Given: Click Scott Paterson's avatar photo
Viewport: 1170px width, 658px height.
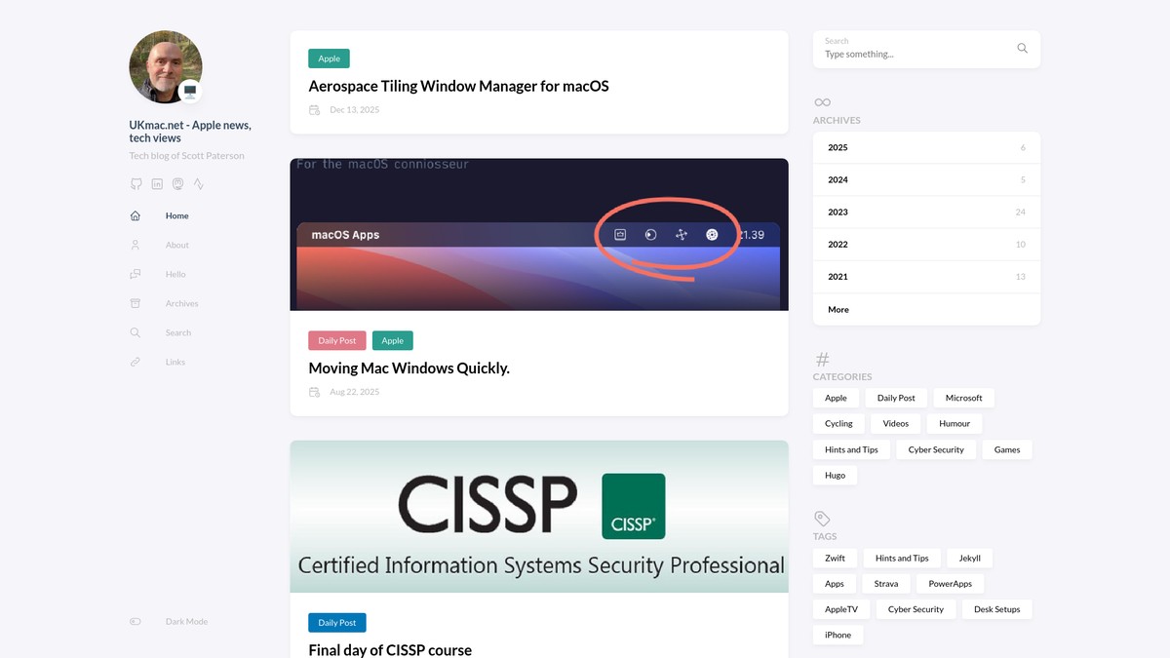Looking at the screenshot, I should coord(166,66).
